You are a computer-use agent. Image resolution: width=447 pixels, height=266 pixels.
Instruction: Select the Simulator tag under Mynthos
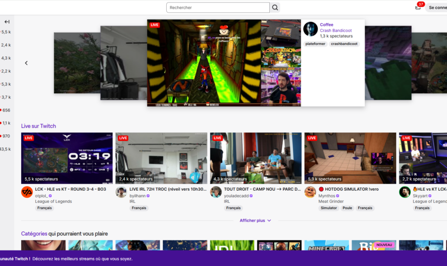[x=328, y=208]
